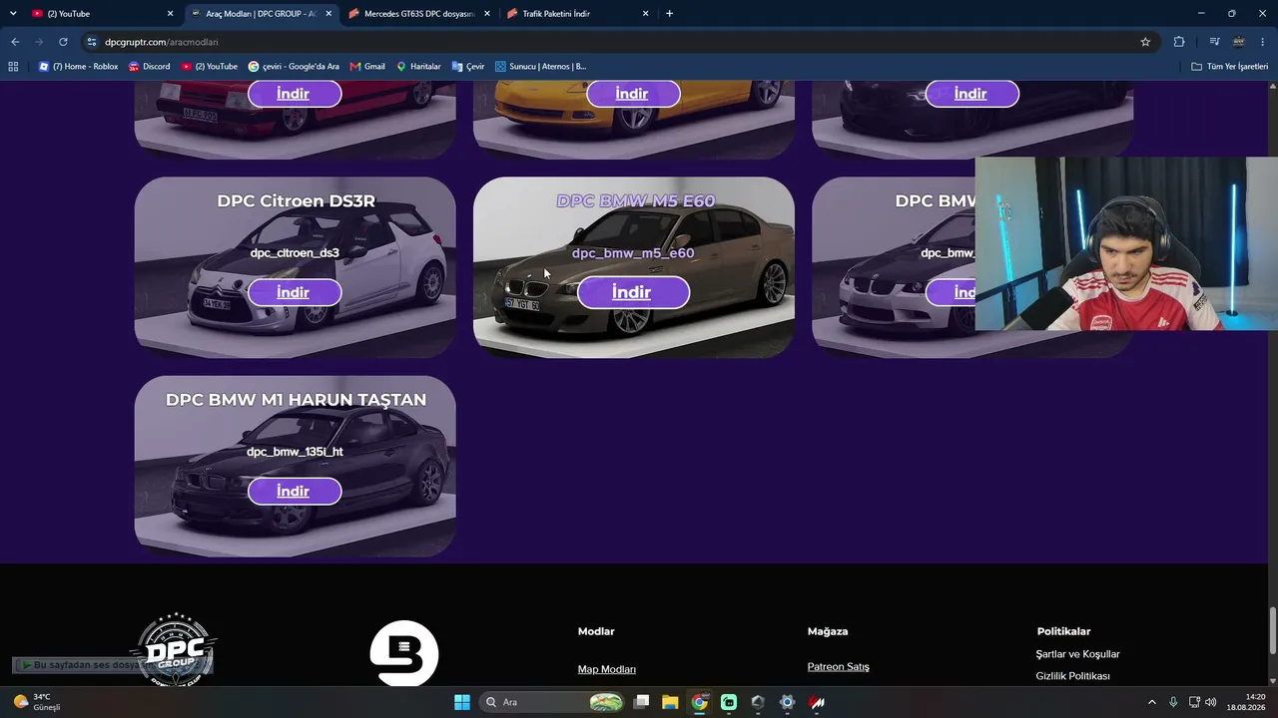Go back to the previous page
The width and height of the screenshot is (1278, 718).
(15, 42)
